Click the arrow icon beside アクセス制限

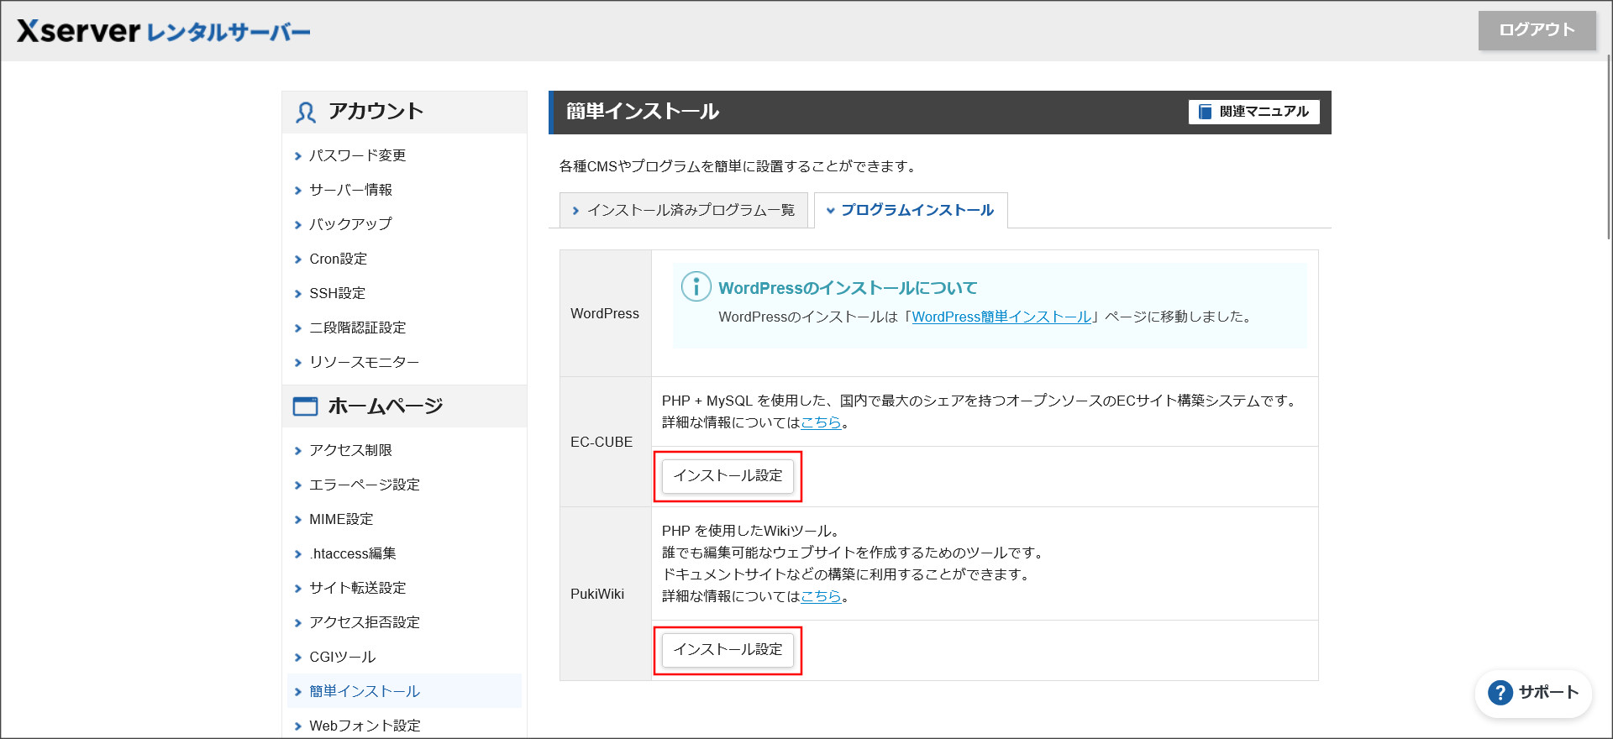[297, 451]
